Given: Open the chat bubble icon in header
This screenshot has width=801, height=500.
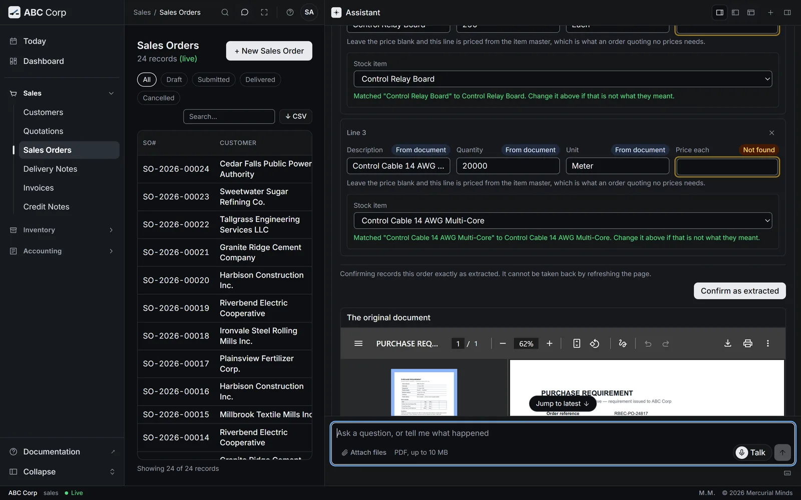Looking at the screenshot, I should point(244,12).
